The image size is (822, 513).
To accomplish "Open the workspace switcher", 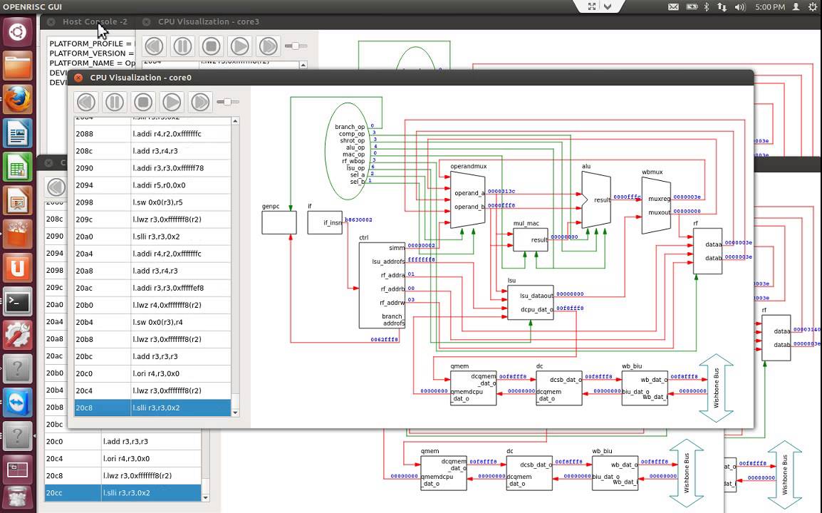I will (17, 470).
